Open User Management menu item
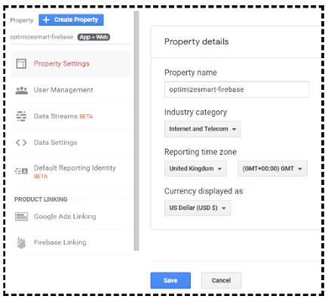328x302 pixels. click(71, 90)
